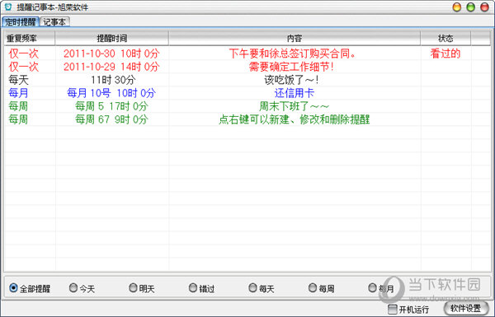Image resolution: width=495 pixels, height=317 pixels.
Task: Select the 该吃饭了 daily reminder row
Action: [x=247, y=80]
